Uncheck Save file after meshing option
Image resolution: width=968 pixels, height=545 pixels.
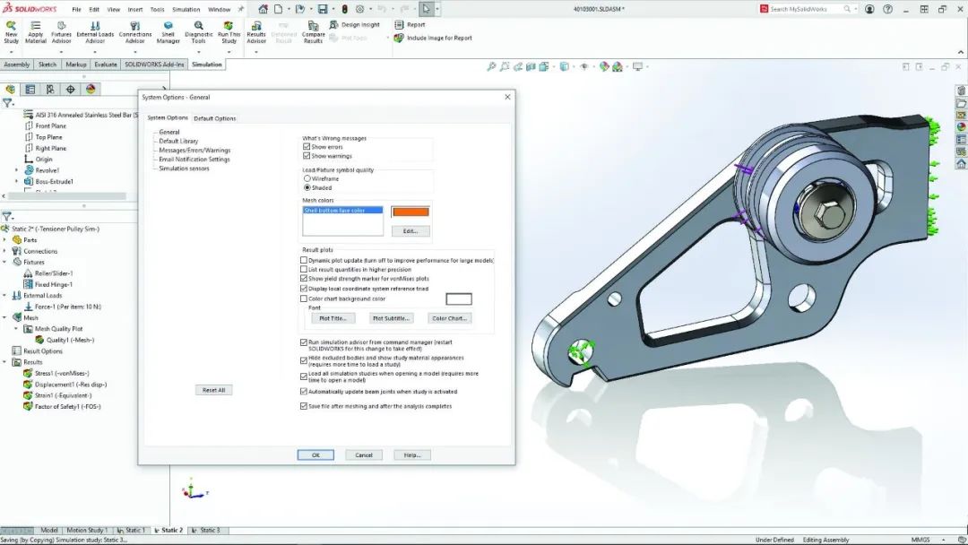tap(305, 406)
